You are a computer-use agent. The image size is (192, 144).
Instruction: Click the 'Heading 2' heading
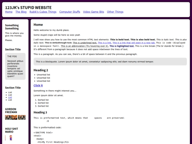41,70
